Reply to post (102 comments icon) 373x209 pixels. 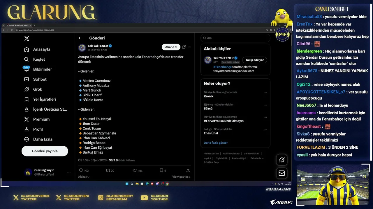pyautogui.click(x=84, y=170)
